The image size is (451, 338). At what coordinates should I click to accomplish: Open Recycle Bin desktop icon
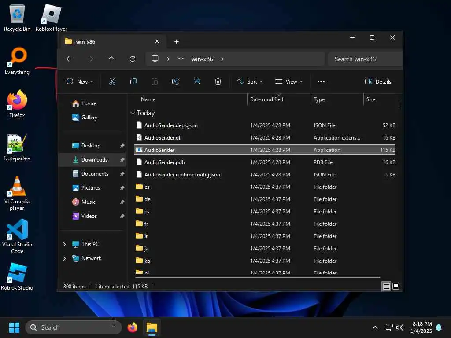coord(17,18)
